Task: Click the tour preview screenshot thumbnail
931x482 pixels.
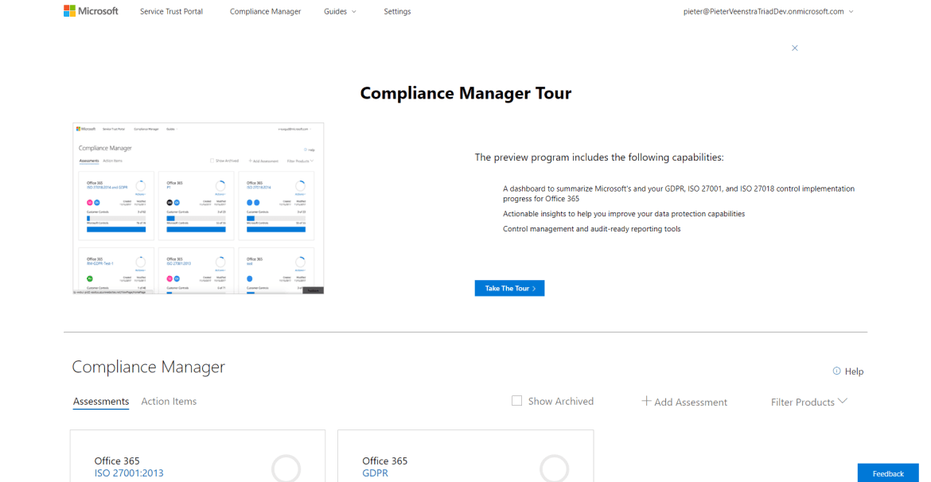Action: tap(197, 208)
